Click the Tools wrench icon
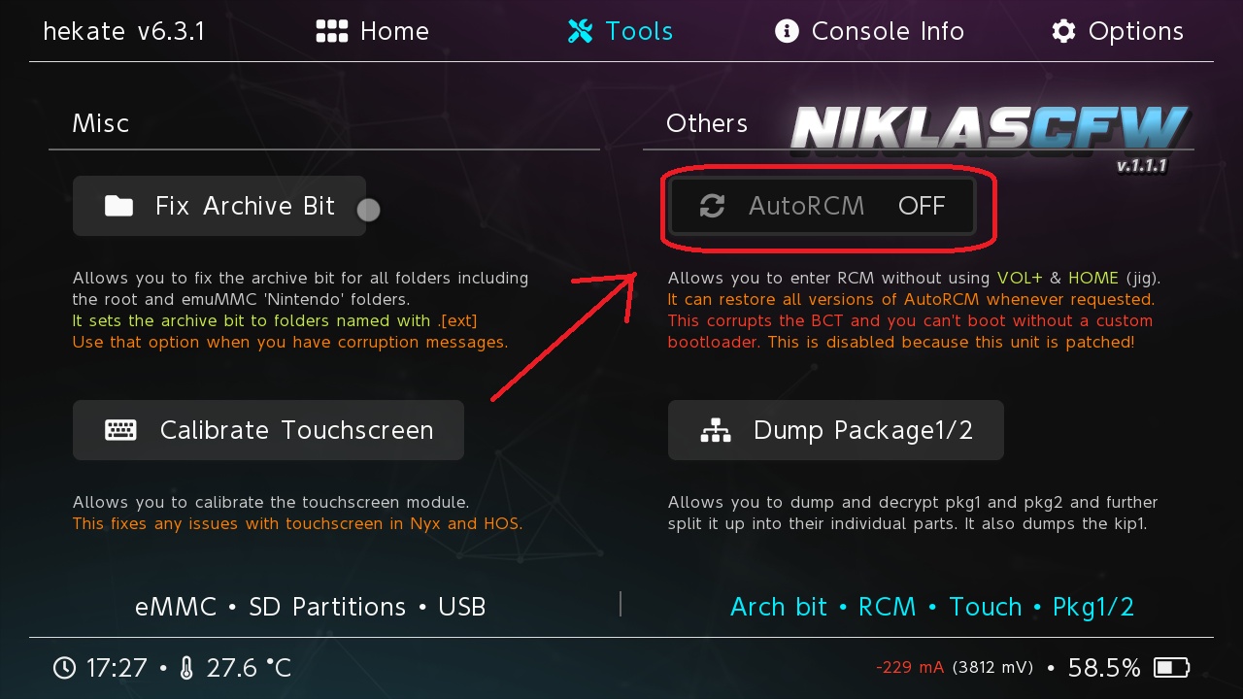1243x699 pixels. pos(581,32)
